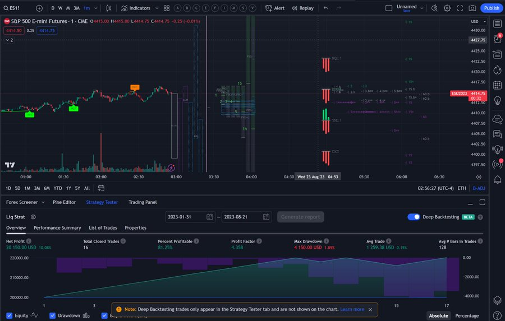Open the List of Trades tab
The height and width of the screenshot is (321, 505).
[x=103, y=227]
